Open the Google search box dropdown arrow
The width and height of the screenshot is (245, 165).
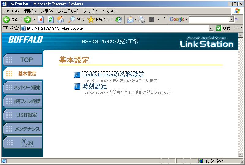point(232,19)
